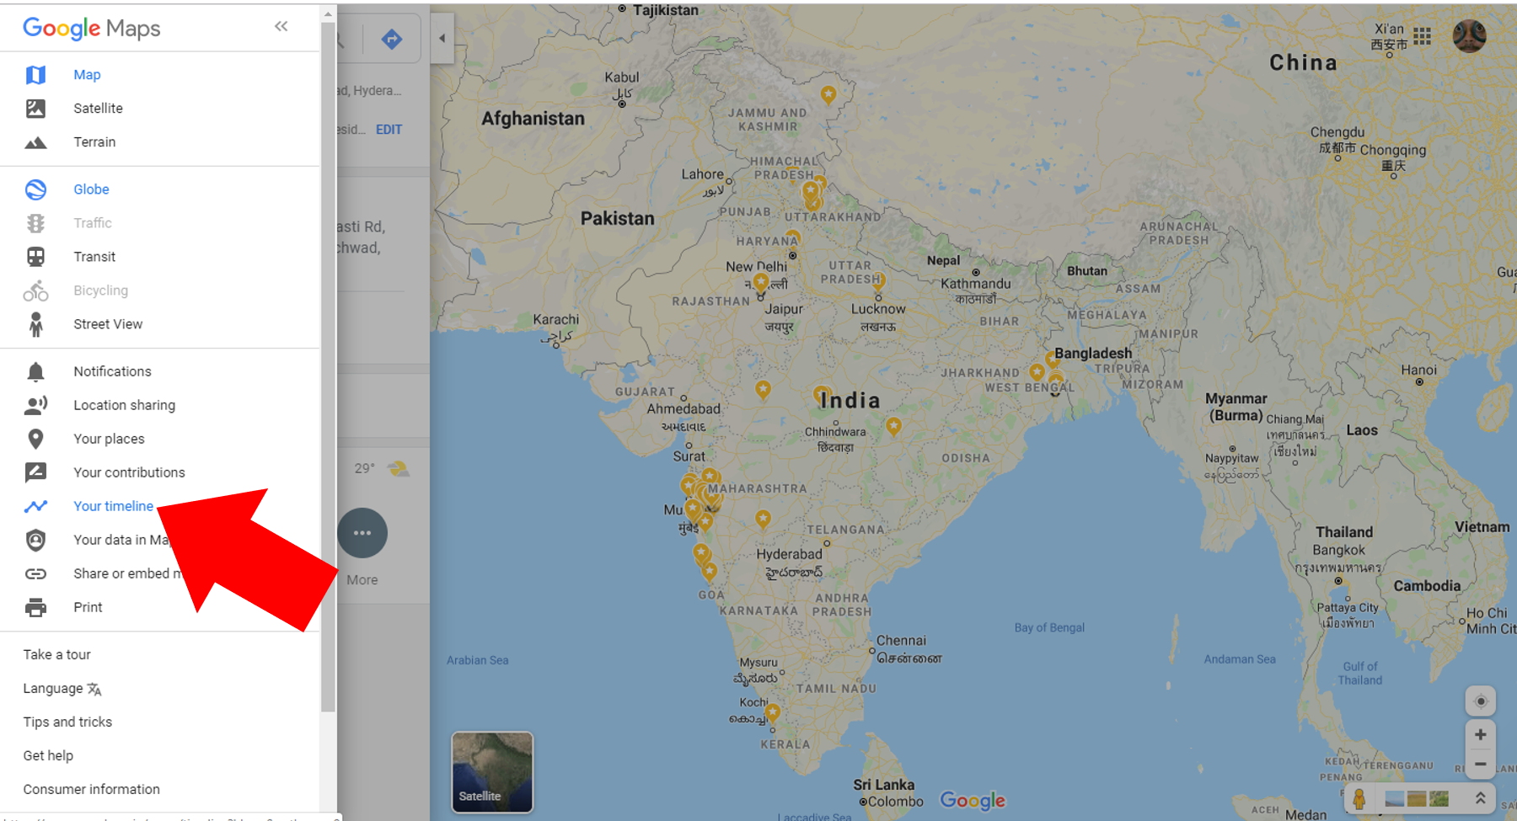
Task: Go to Your places
Action: tap(109, 439)
